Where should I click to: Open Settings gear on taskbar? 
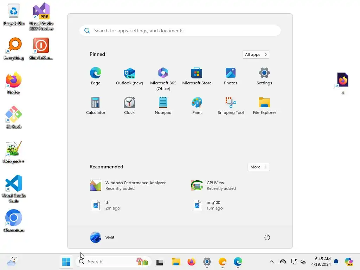click(x=207, y=262)
